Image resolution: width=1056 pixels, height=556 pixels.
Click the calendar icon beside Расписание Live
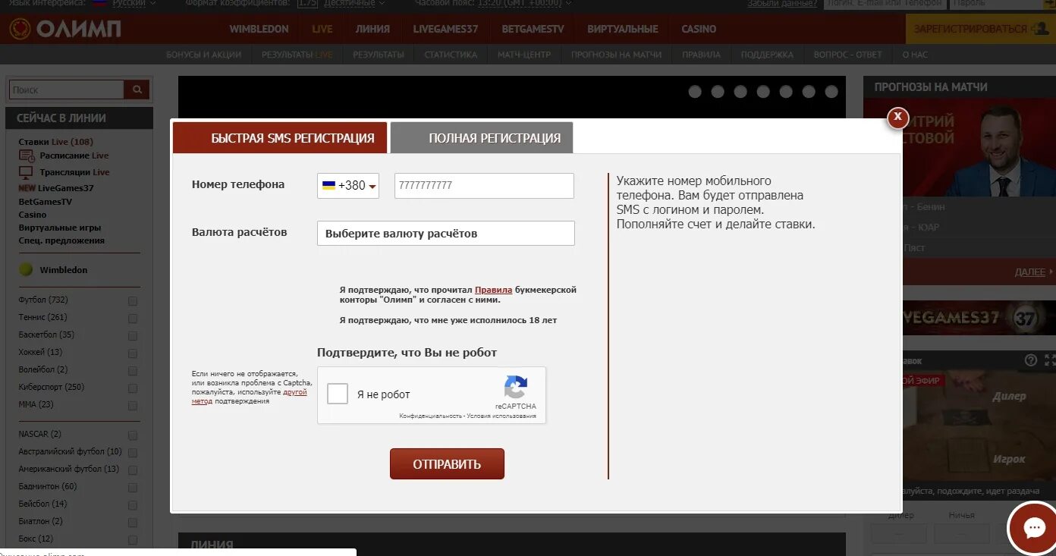[x=27, y=155]
